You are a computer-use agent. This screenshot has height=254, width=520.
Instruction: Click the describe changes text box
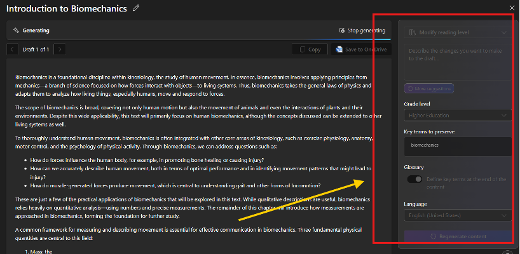(458, 62)
